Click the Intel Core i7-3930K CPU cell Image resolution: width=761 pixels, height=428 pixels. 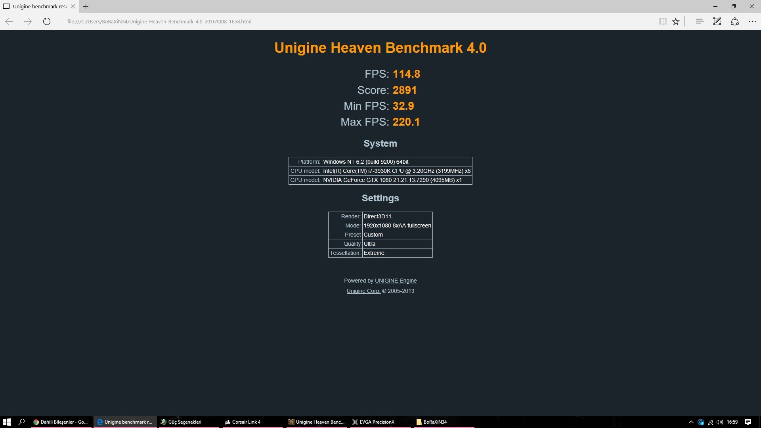tap(397, 171)
